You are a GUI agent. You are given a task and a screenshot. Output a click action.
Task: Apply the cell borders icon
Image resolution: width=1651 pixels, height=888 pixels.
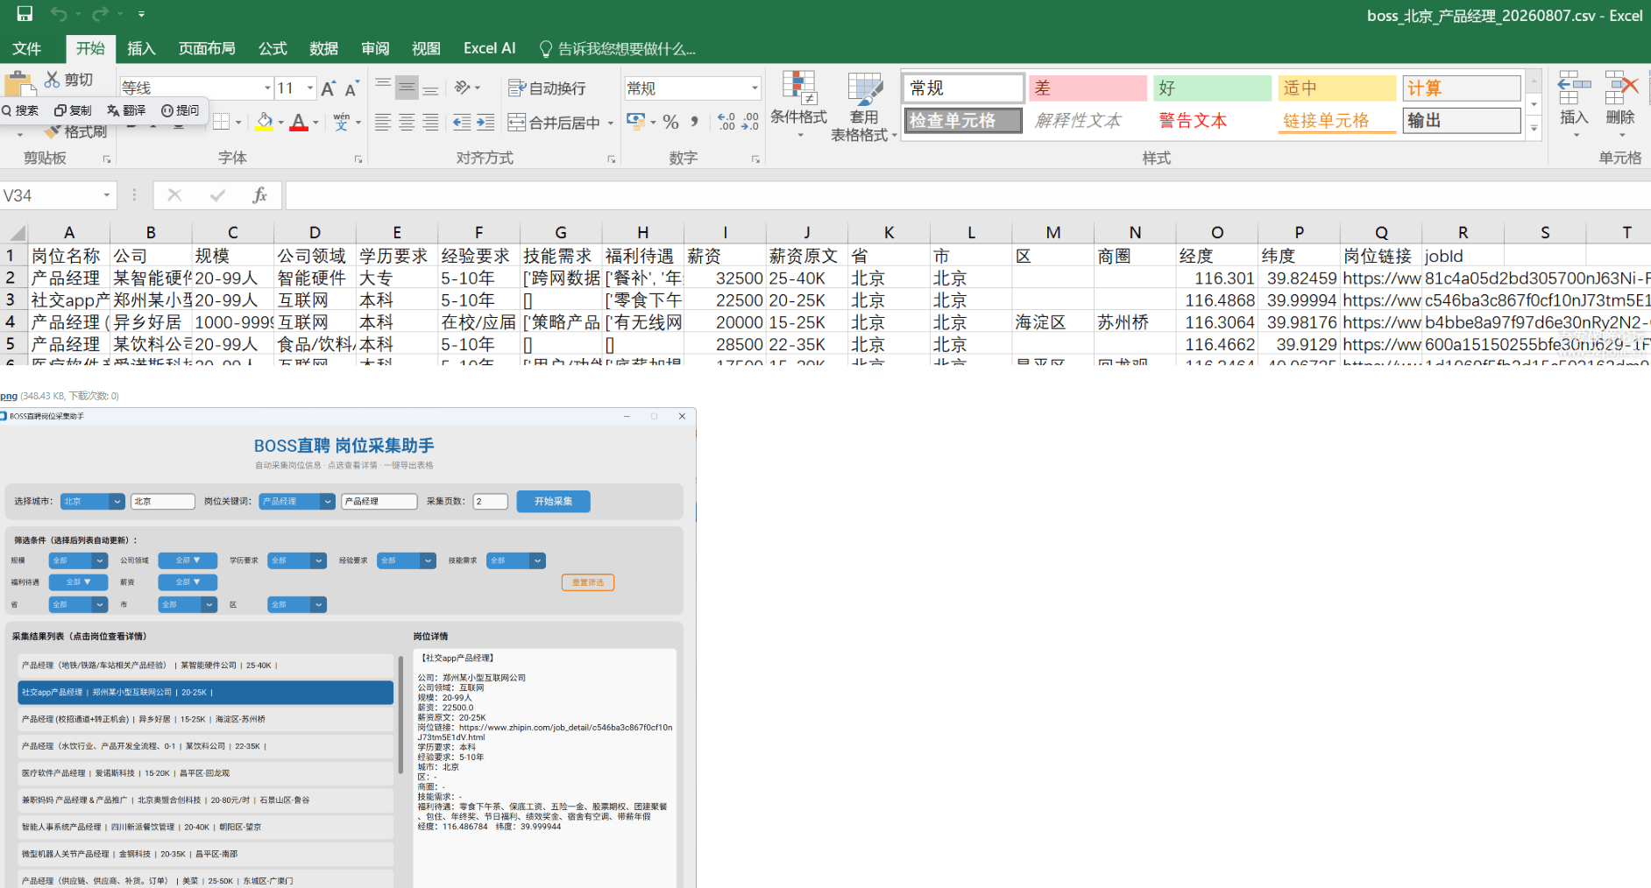221,122
